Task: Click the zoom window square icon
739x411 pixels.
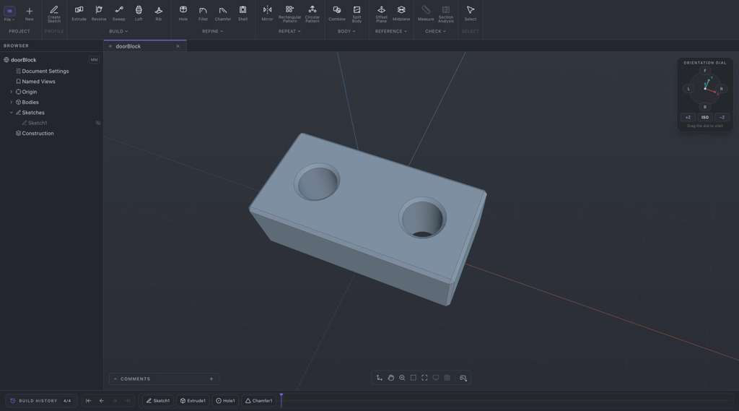Action: coord(414,378)
